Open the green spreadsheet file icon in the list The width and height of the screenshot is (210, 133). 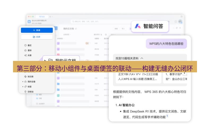pos(58,95)
